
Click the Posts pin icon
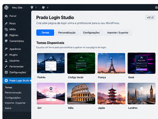point(6,24)
